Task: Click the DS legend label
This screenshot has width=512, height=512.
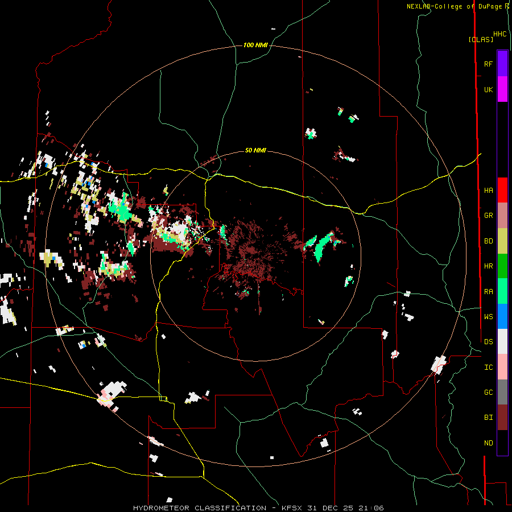Action: coord(488,341)
